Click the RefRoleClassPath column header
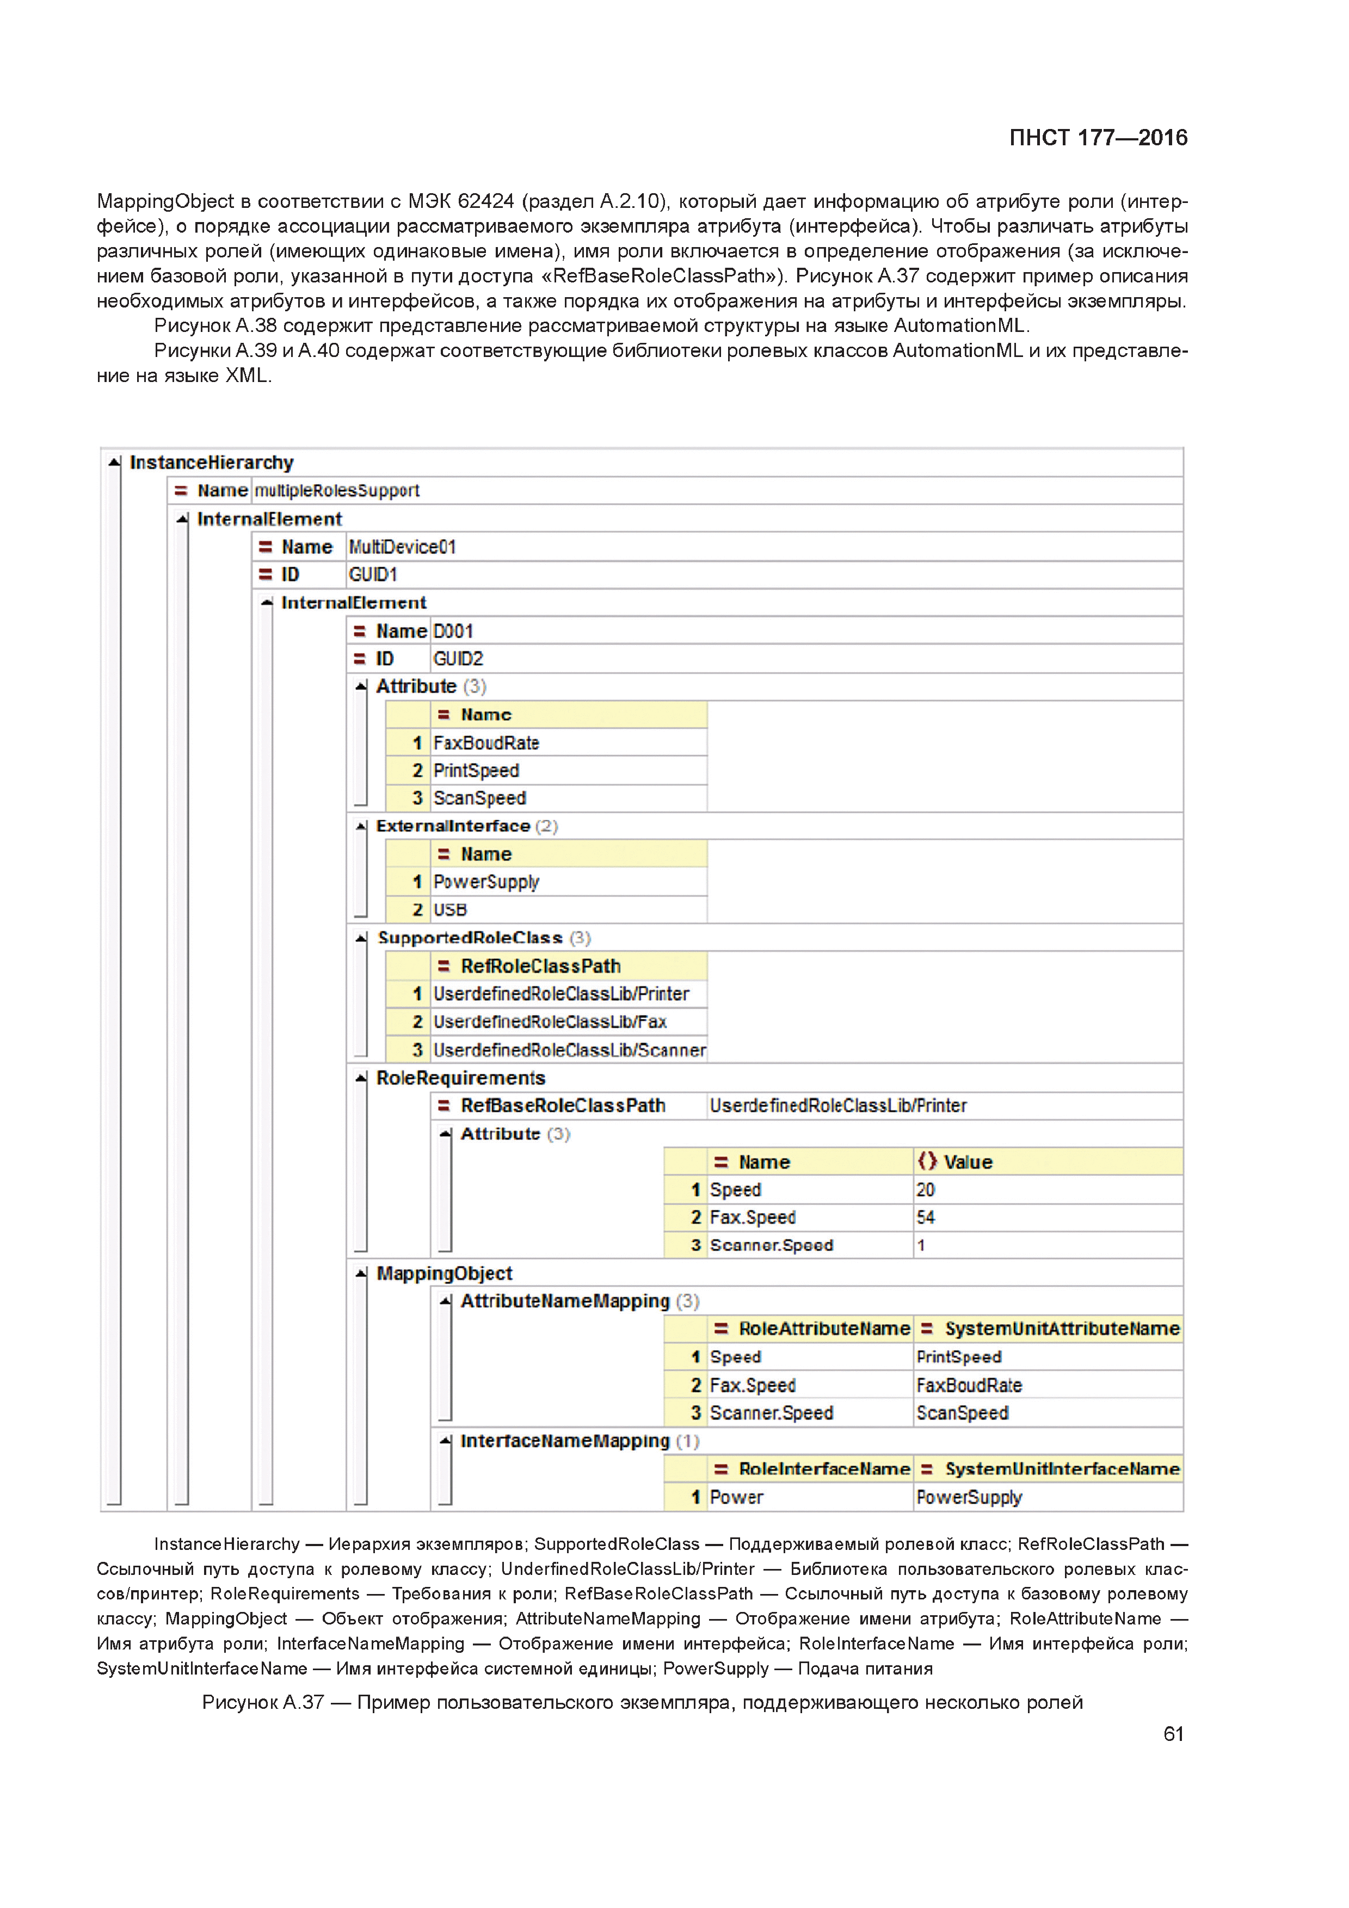Image resolution: width=1349 pixels, height=1908 pixels. click(569, 965)
